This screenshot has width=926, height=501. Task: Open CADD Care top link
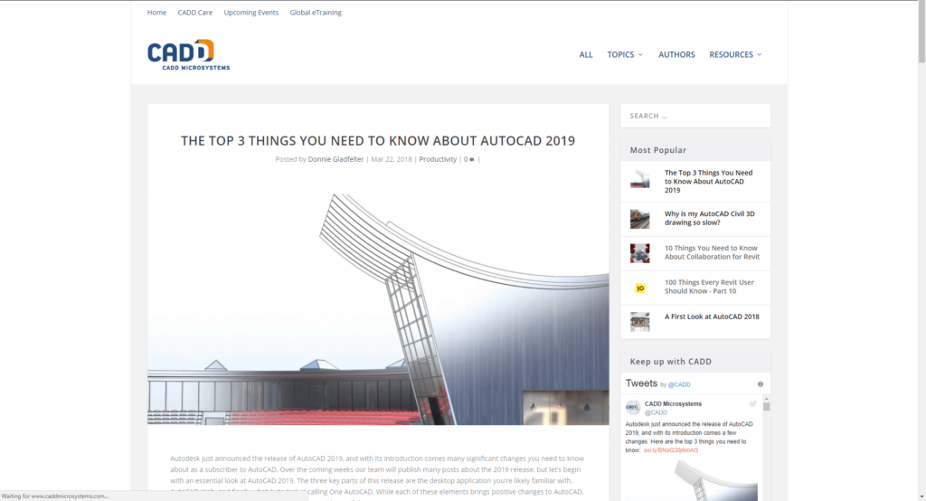click(x=195, y=13)
